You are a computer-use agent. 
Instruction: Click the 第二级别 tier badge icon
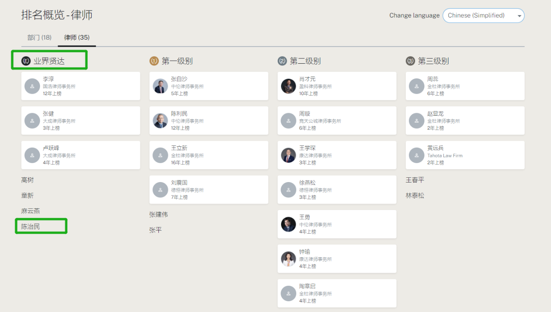click(x=282, y=61)
